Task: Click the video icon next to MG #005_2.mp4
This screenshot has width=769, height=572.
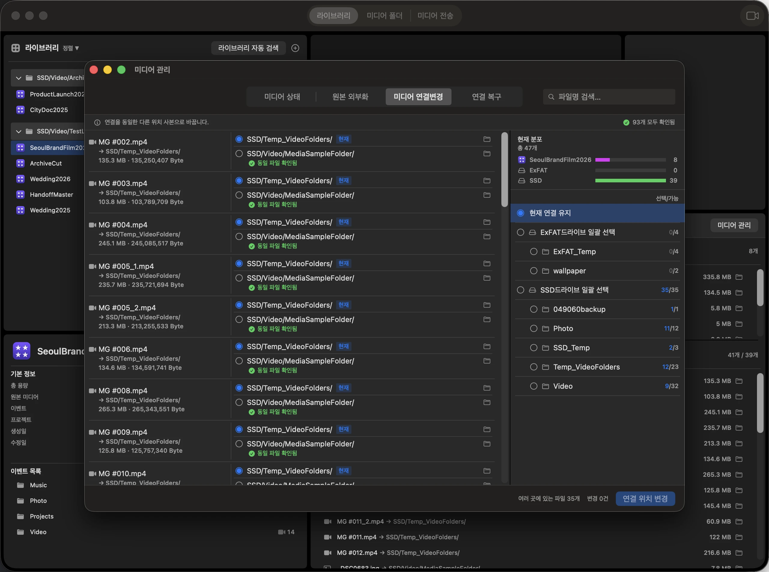Action: pyautogui.click(x=93, y=308)
